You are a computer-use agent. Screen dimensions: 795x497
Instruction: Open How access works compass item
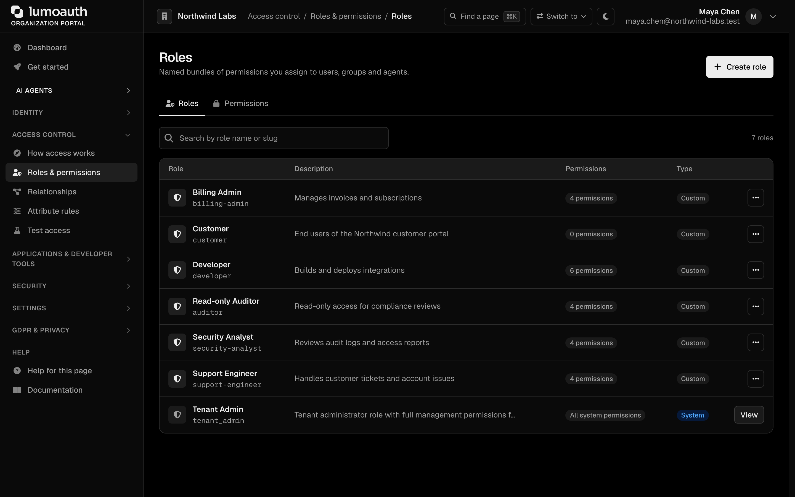(x=71, y=153)
